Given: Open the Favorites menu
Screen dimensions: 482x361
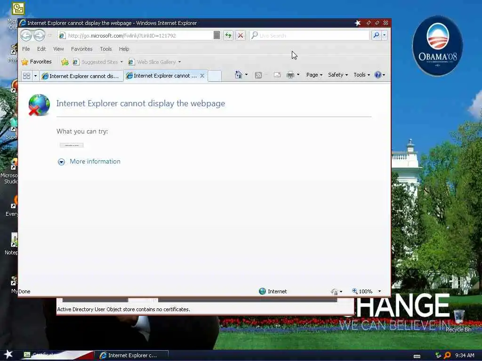Looking at the screenshot, I should click(82, 49).
